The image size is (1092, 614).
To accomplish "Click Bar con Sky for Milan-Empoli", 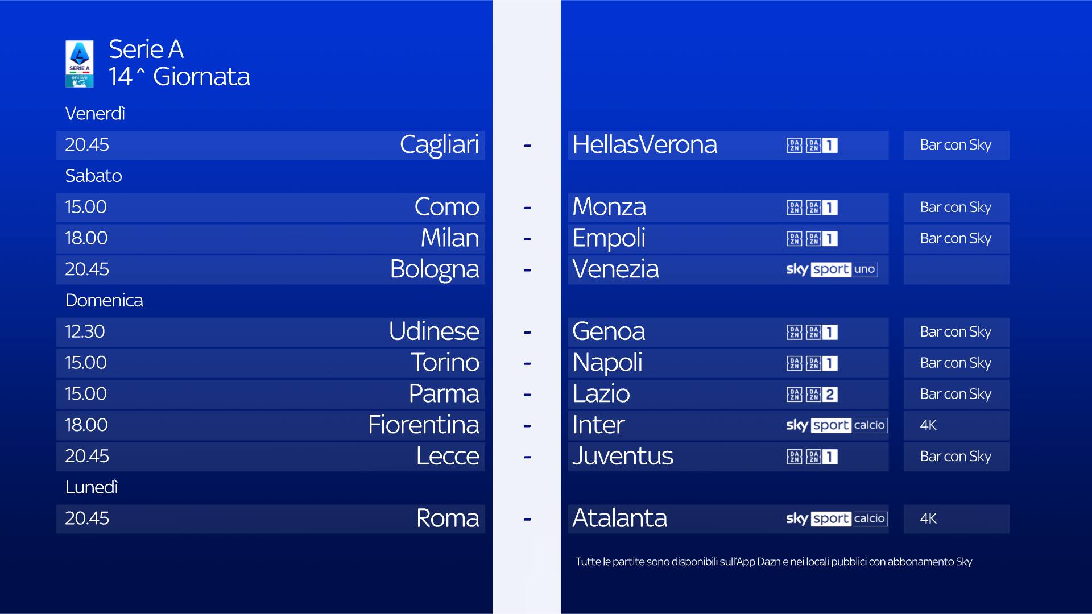I will (x=955, y=239).
